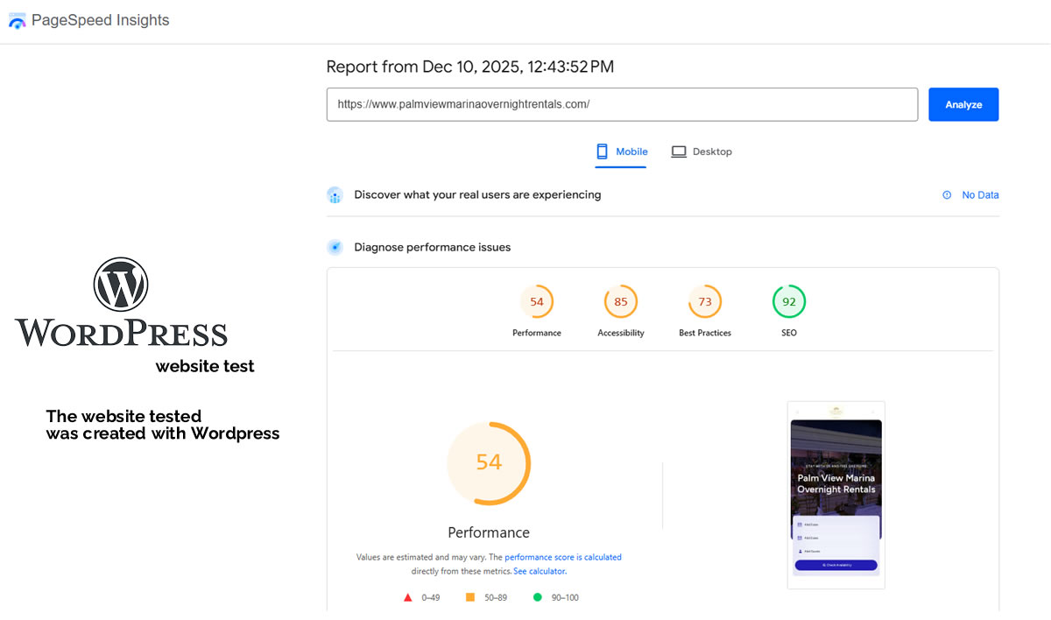The width and height of the screenshot is (1051, 620).
Task: Click the WordPress logo icon
Action: point(121,285)
